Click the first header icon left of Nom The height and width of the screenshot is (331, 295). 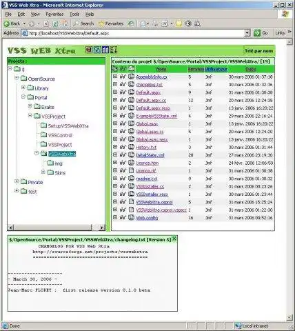(114, 69)
